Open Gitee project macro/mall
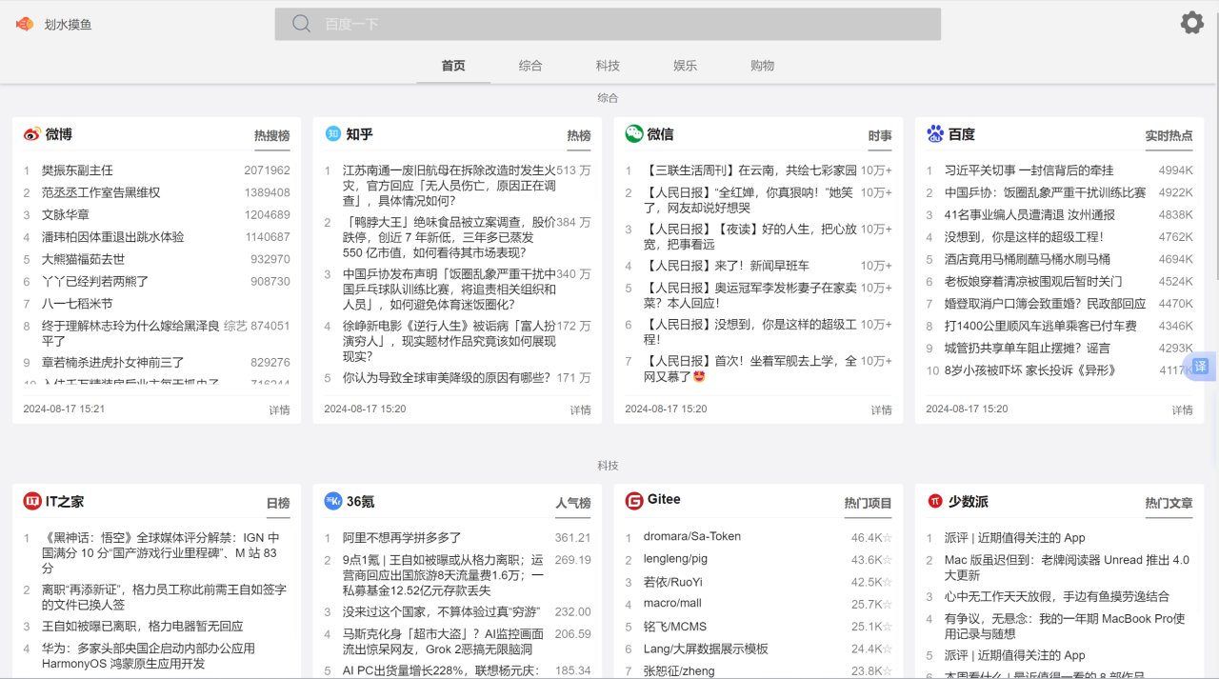Screen dimensions: 1219x679 point(672,604)
